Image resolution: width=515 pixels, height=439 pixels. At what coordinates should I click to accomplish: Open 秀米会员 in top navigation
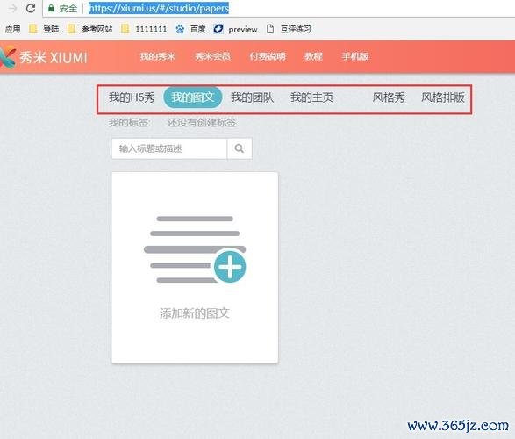[x=212, y=56]
